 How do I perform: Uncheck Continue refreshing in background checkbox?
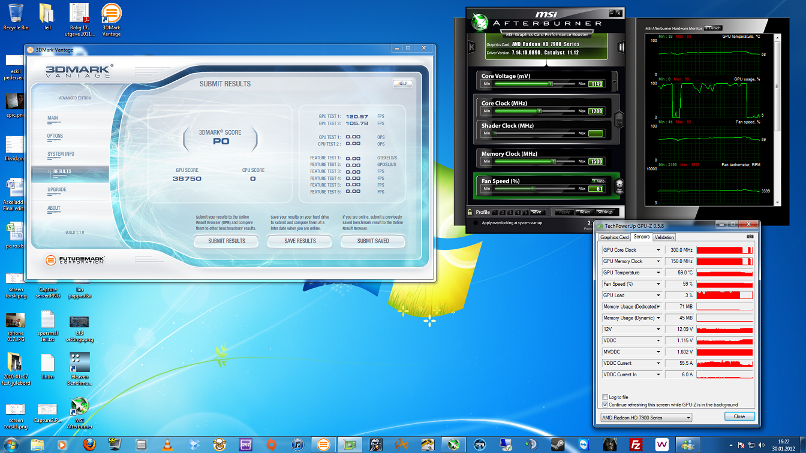pos(604,404)
